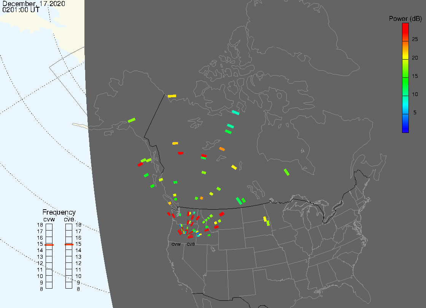Select the 'December, 17 2020' date text
The width and height of the screenshot is (426, 308).
[x=34, y=3]
